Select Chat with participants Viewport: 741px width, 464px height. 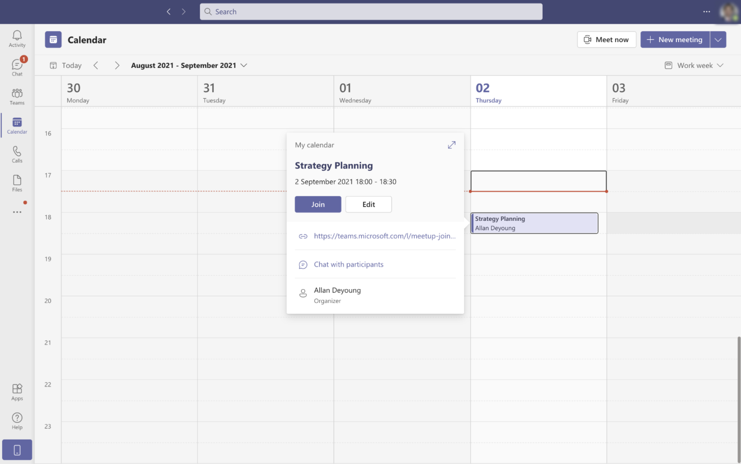click(348, 265)
